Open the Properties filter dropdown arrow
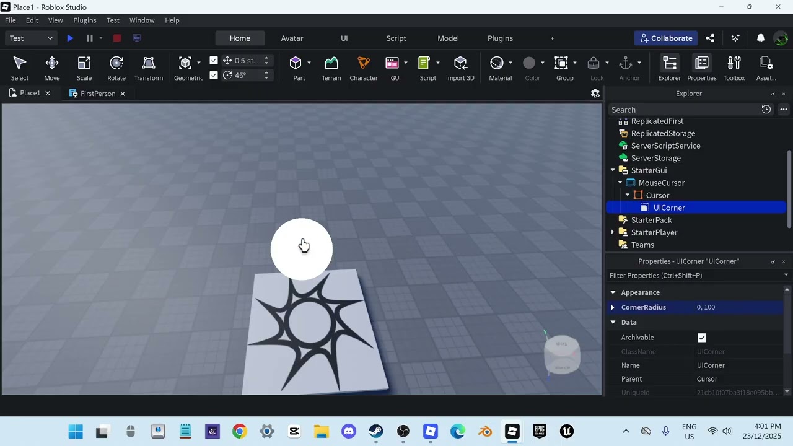 pos(786,276)
